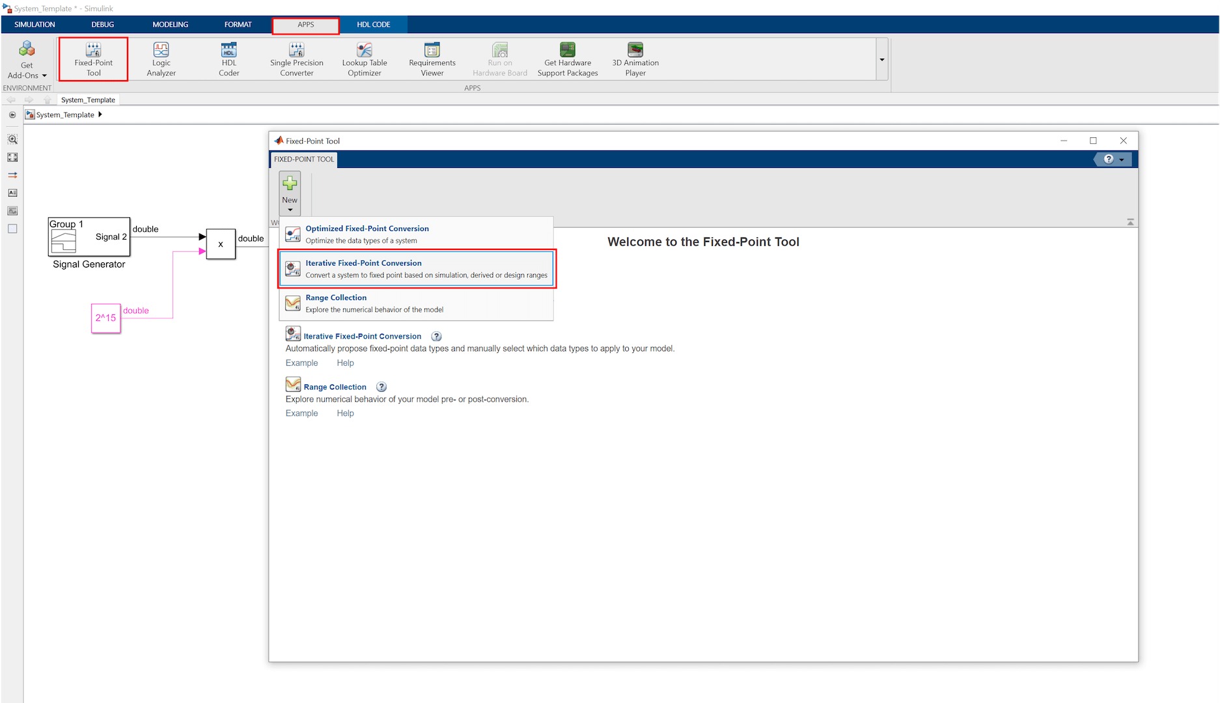Screen dimensions: 1220x703
Task: Open Single Precision Converter
Action: [x=296, y=59]
